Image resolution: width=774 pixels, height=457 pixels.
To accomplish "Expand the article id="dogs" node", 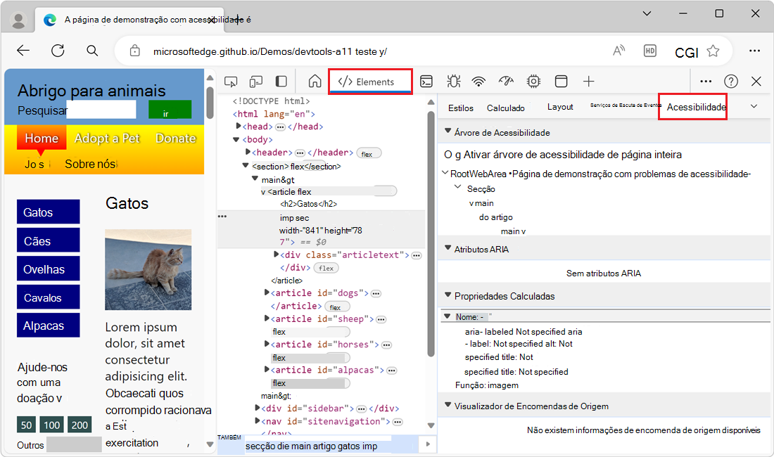I will pos(267,293).
